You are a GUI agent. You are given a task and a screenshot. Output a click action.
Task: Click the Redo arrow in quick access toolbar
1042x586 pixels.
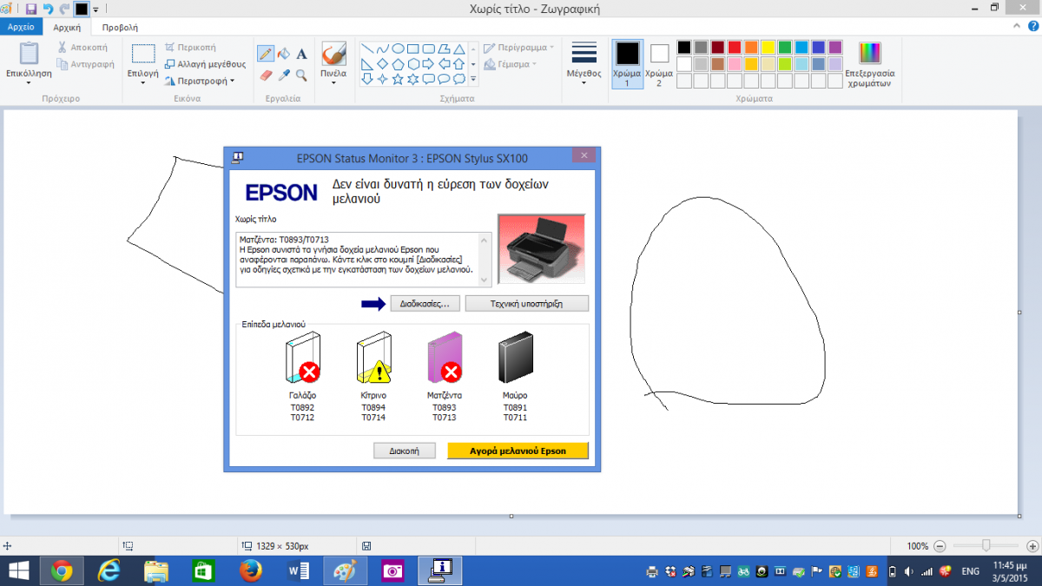(x=63, y=9)
